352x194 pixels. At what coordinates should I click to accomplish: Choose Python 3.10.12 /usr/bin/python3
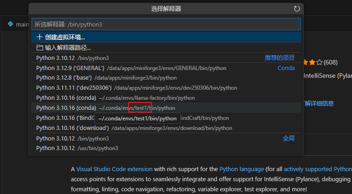(x=166, y=148)
